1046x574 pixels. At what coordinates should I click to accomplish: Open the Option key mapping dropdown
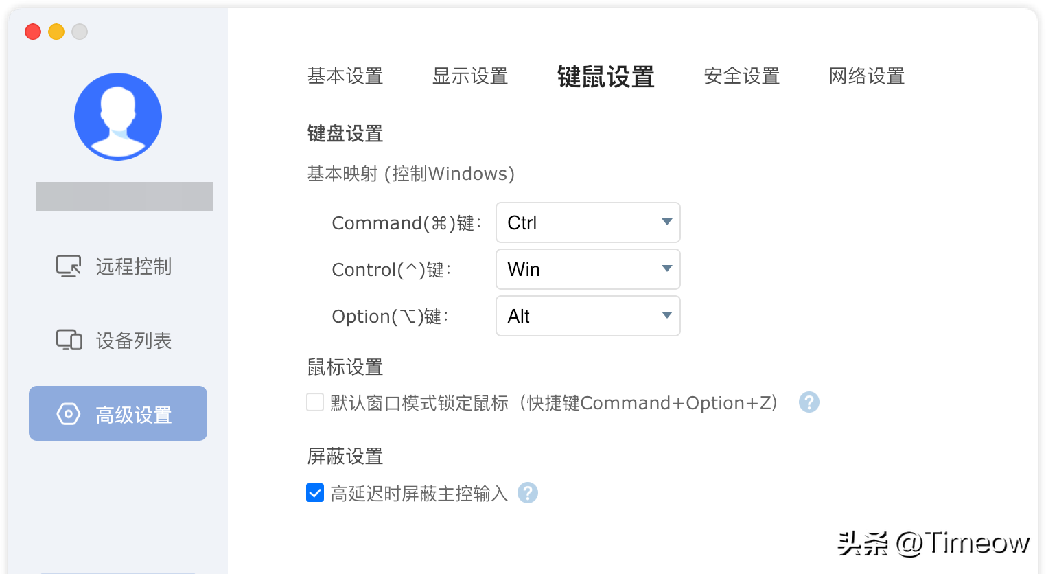pyautogui.click(x=588, y=316)
